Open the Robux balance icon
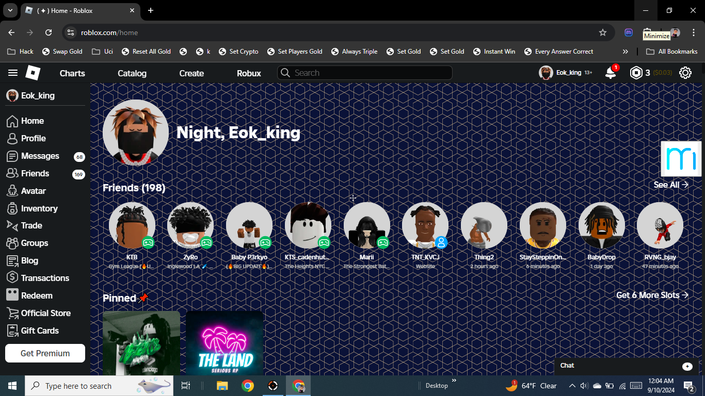705x396 pixels. click(636, 73)
